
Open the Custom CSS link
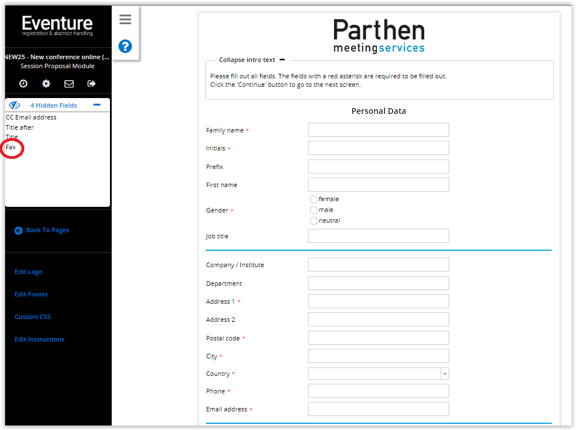(33, 317)
